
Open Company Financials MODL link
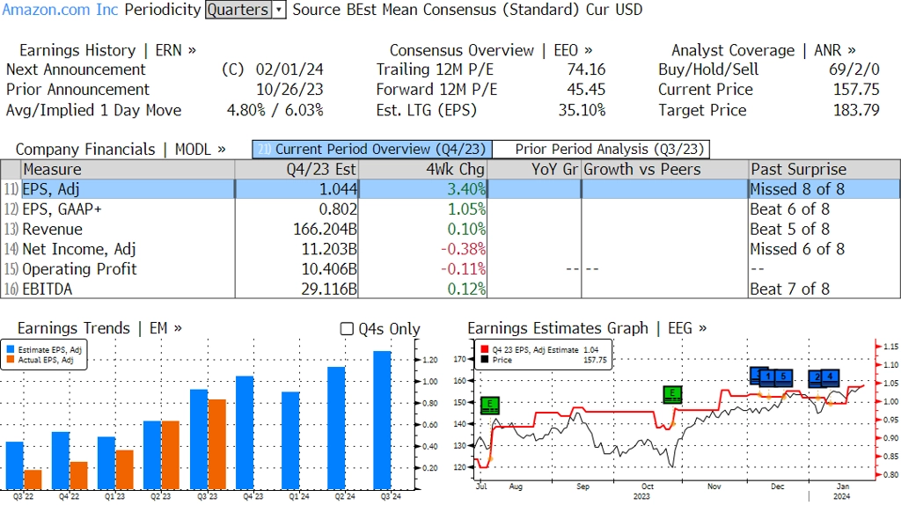pos(121,150)
